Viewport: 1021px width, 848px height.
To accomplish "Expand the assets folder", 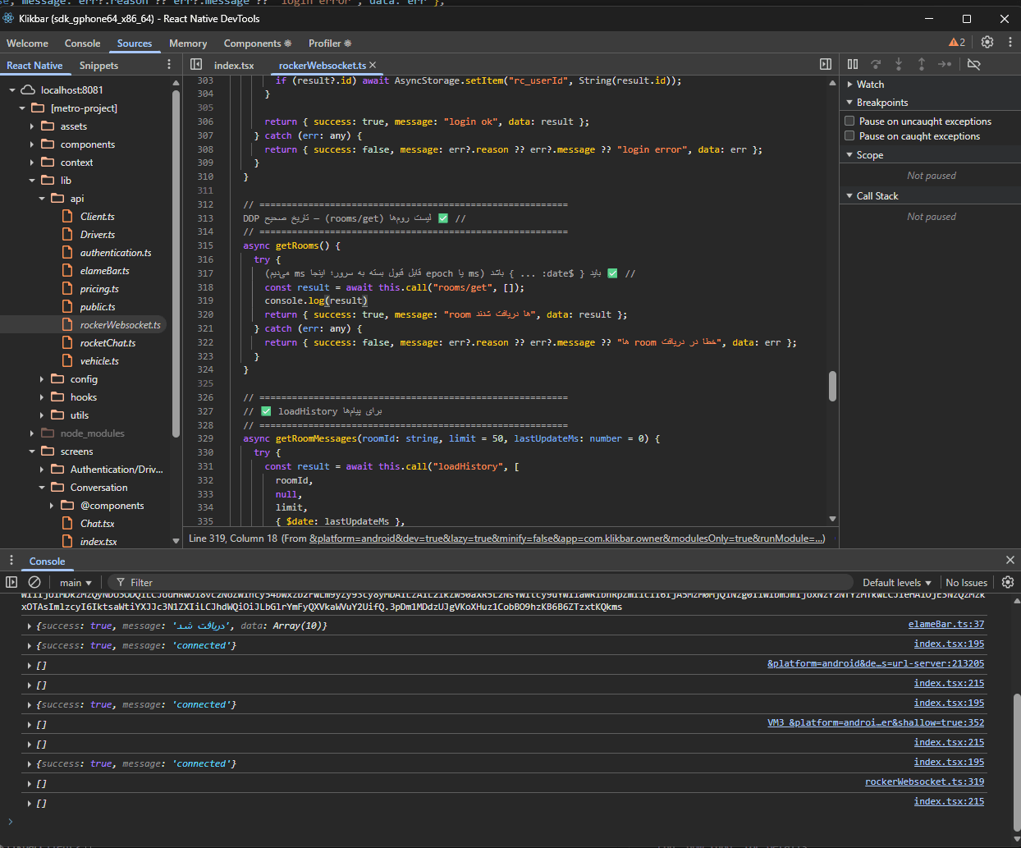I will (32, 126).
